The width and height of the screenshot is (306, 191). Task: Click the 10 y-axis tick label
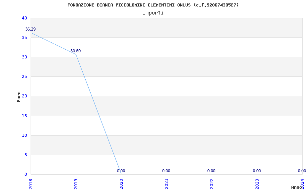pyautogui.click(x=24, y=135)
